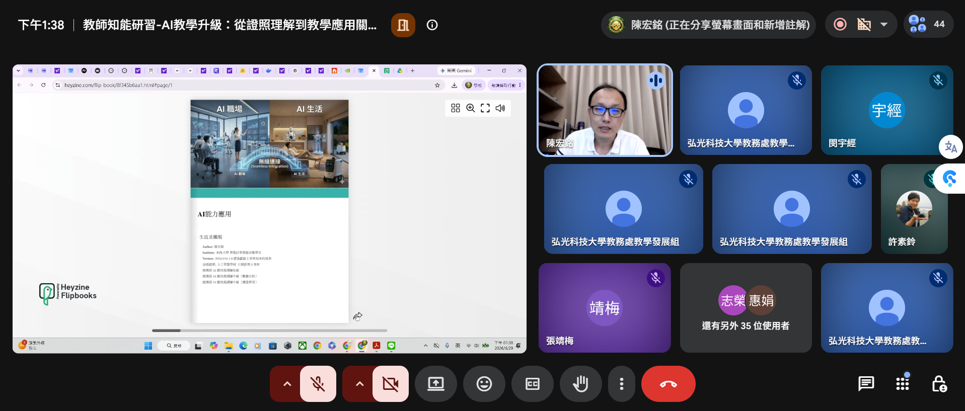This screenshot has height=411, width=965.
Task: Open the participants list showing 44 people
Action: coord(928,24)
